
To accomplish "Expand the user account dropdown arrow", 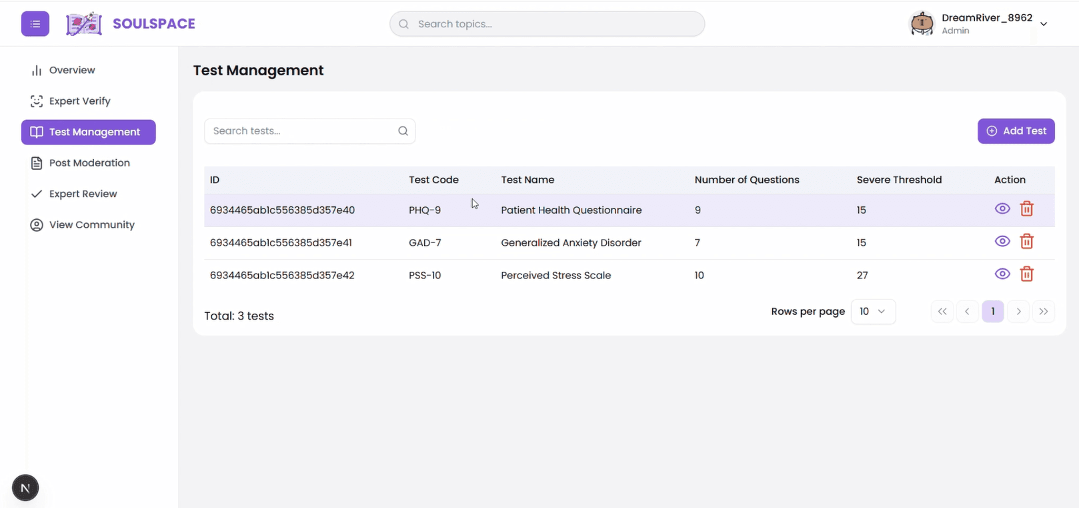I will coord(1044,24).
